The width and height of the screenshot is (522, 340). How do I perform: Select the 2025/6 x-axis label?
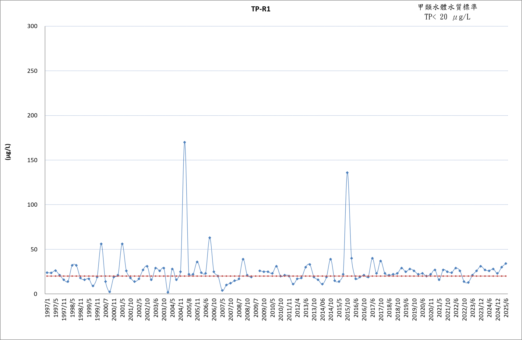[x=506, y=308]
